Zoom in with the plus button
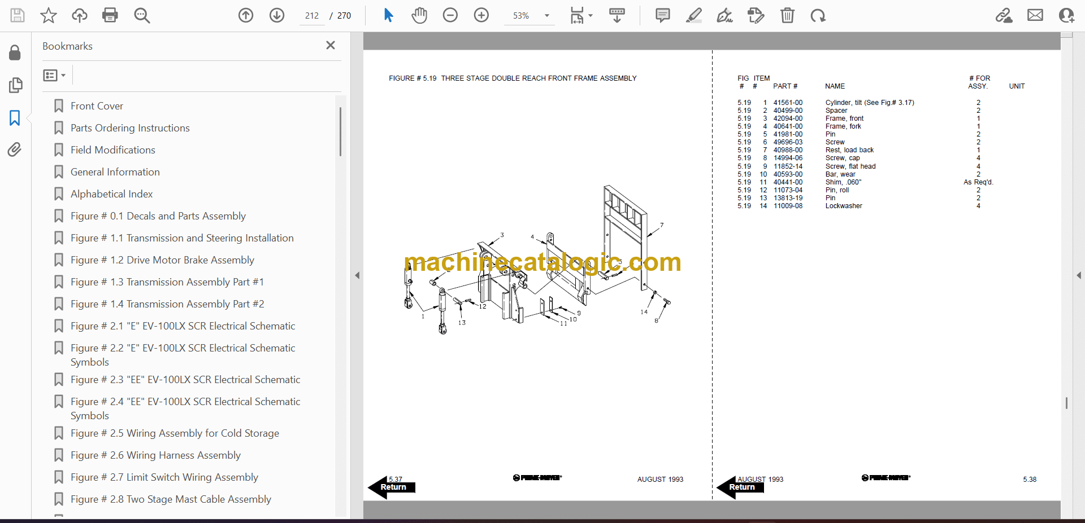This screenshot has width=1085, height=523. click(481, 15)
